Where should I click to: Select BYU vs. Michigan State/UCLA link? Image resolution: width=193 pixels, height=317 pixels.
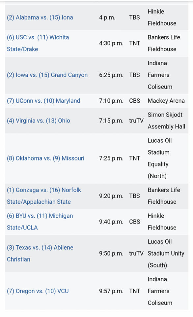pyautogui.click(x=40, y=222)
